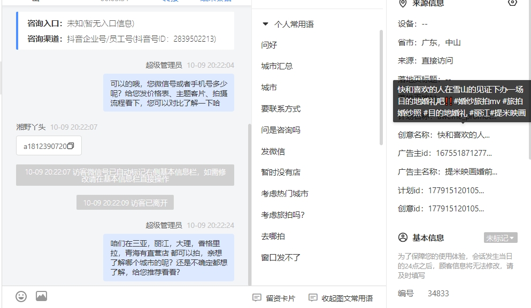Image resolution: width=531 pixels, height=308 pixels.
Task: Click the 访客微信号已自动标记 notice
Action: point(125,175)
